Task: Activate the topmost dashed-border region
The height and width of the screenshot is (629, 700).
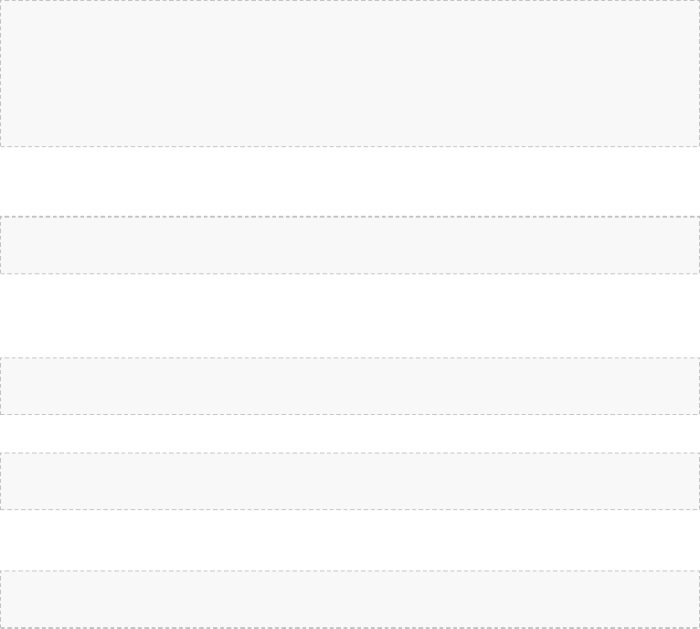Action: [350, 73]
